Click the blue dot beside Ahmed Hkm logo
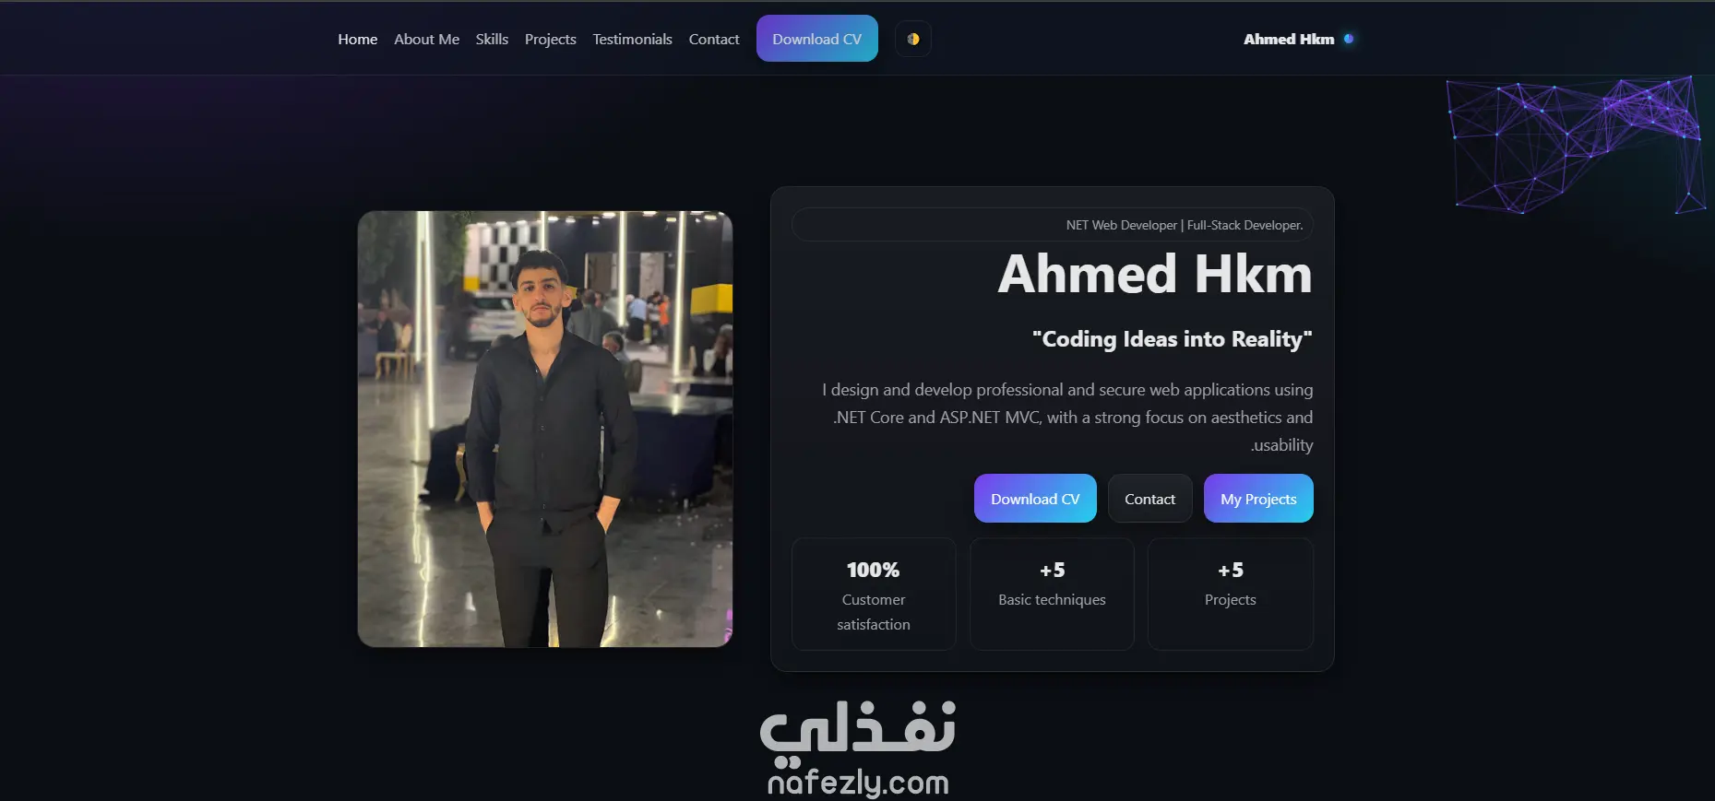The image size is (1715, 801). (1349, 39)
